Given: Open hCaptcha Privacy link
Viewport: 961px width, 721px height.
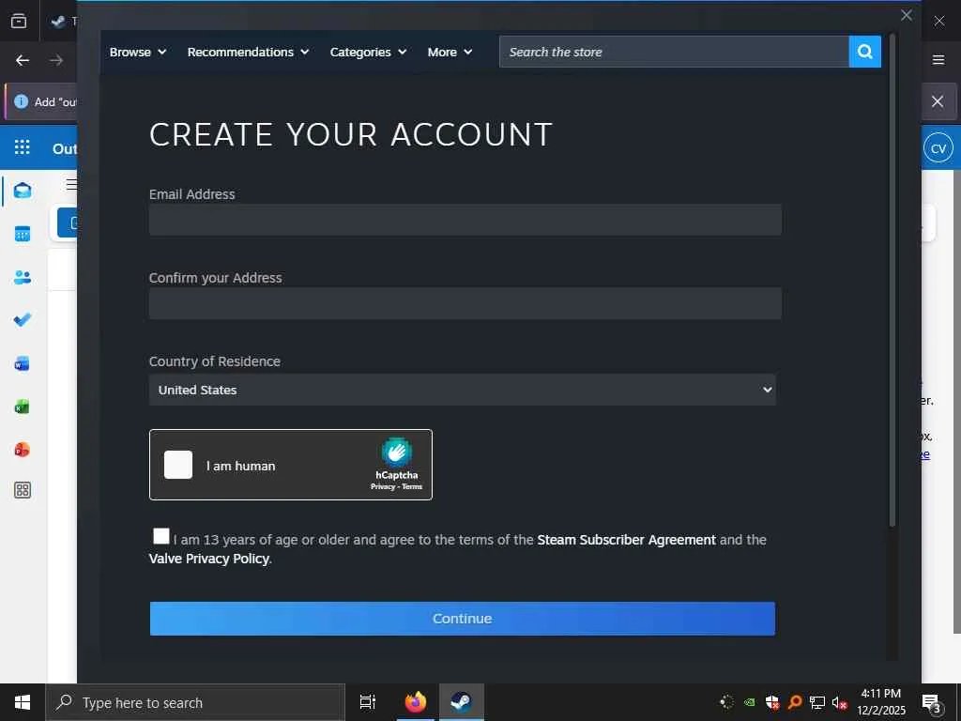Looking at the screenshot, I should coord(383,487).
